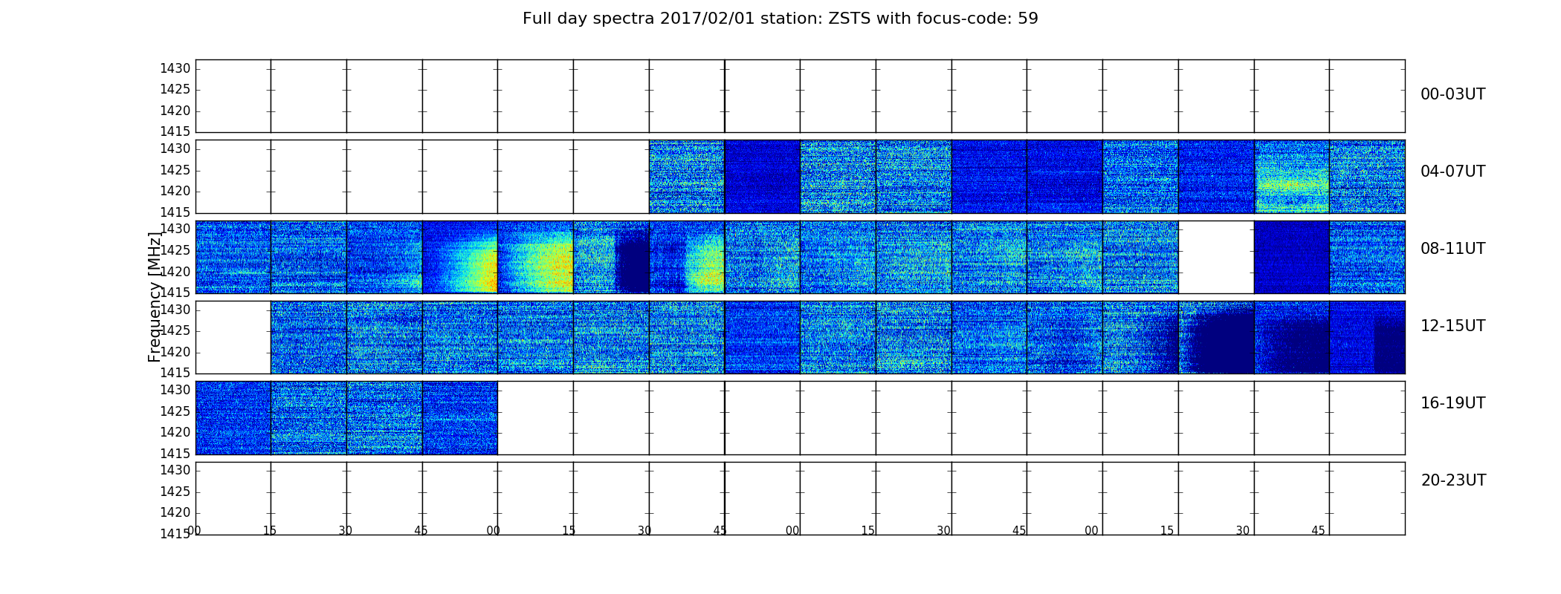Select the '20-23UT' row label
Screen dimensions: 1561x594
1453,480
